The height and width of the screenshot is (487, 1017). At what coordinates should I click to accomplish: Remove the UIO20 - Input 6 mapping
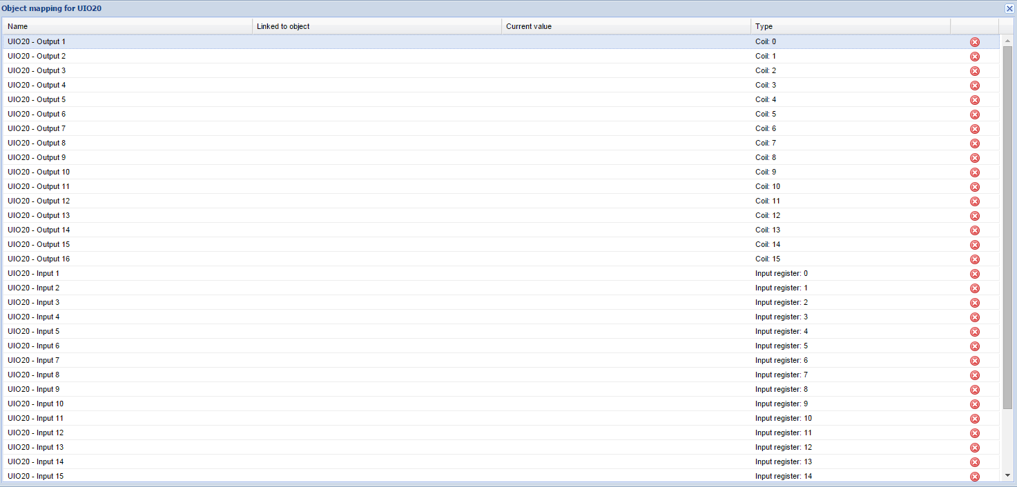tap(975, 346)
